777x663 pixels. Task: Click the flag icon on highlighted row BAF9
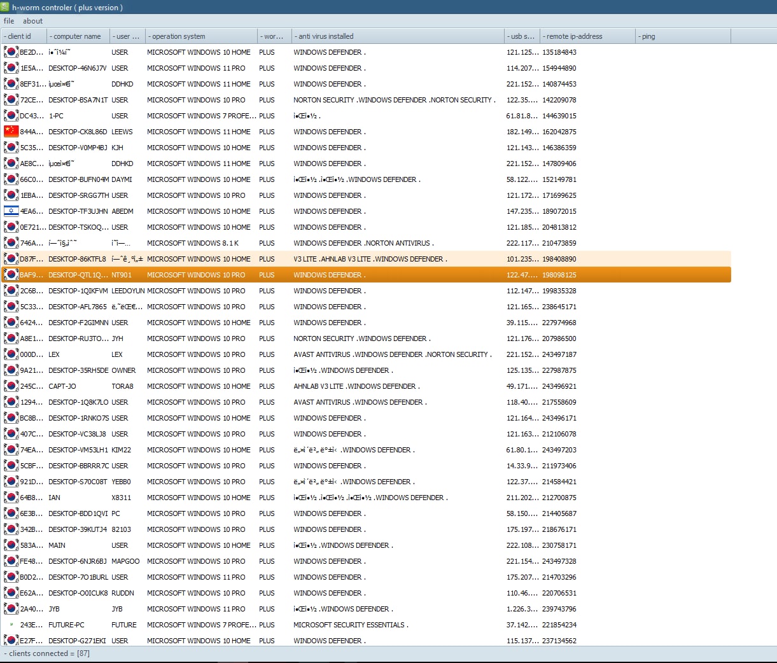tap(11, 275)
